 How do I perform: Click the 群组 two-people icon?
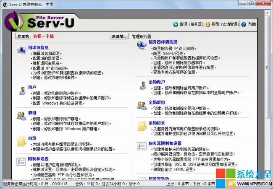click(x=21, y=116)
